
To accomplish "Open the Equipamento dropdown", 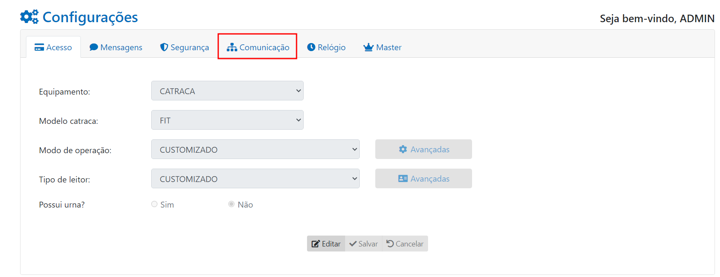I will click(227, 91).
